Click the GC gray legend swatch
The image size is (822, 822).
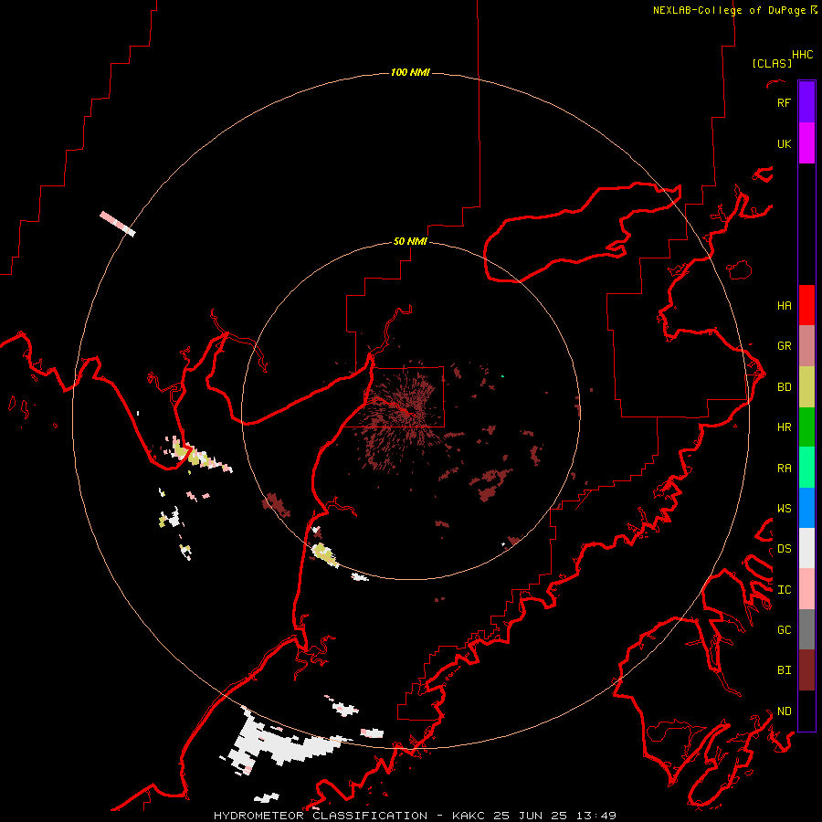pos(806,629)
